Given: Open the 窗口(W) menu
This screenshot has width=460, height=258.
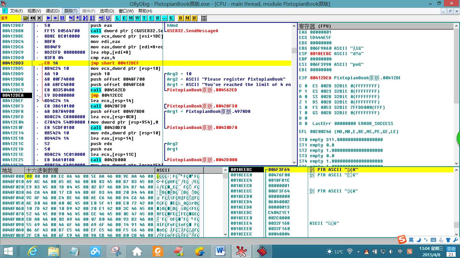Looking at the screenshot, I should (x=126, y=11).
